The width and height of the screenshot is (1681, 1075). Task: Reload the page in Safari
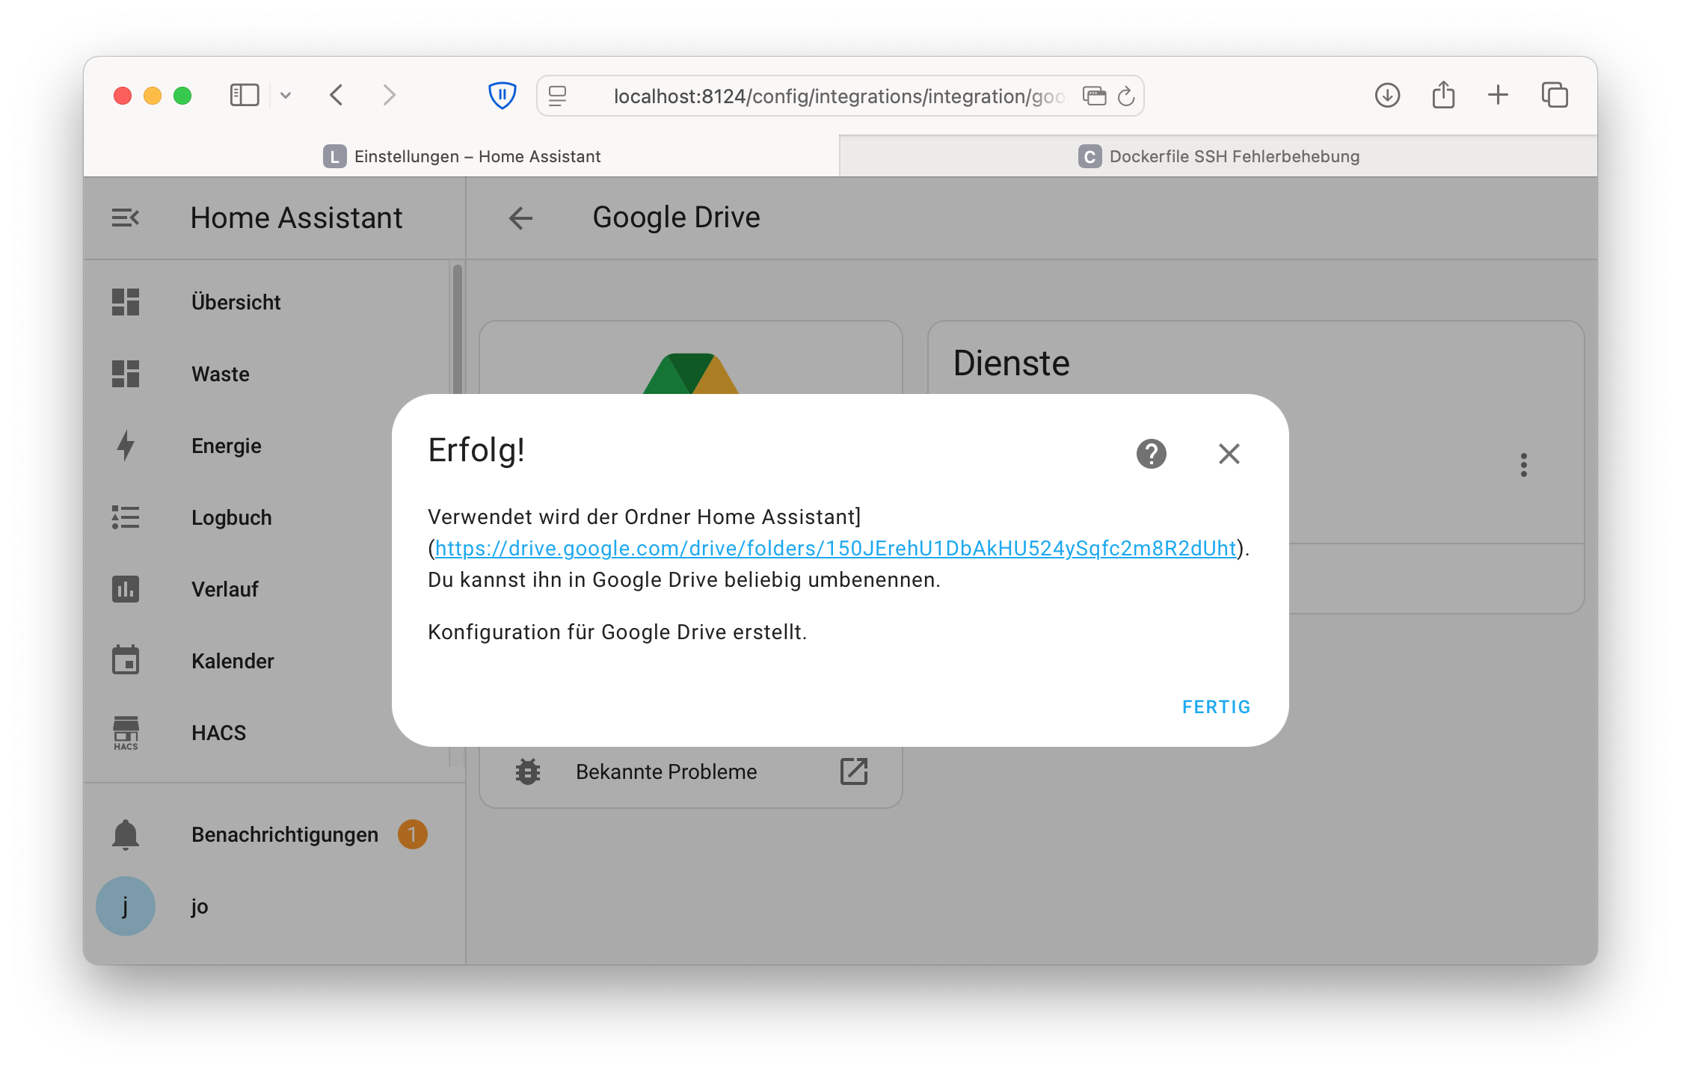tap(1126, 96)
